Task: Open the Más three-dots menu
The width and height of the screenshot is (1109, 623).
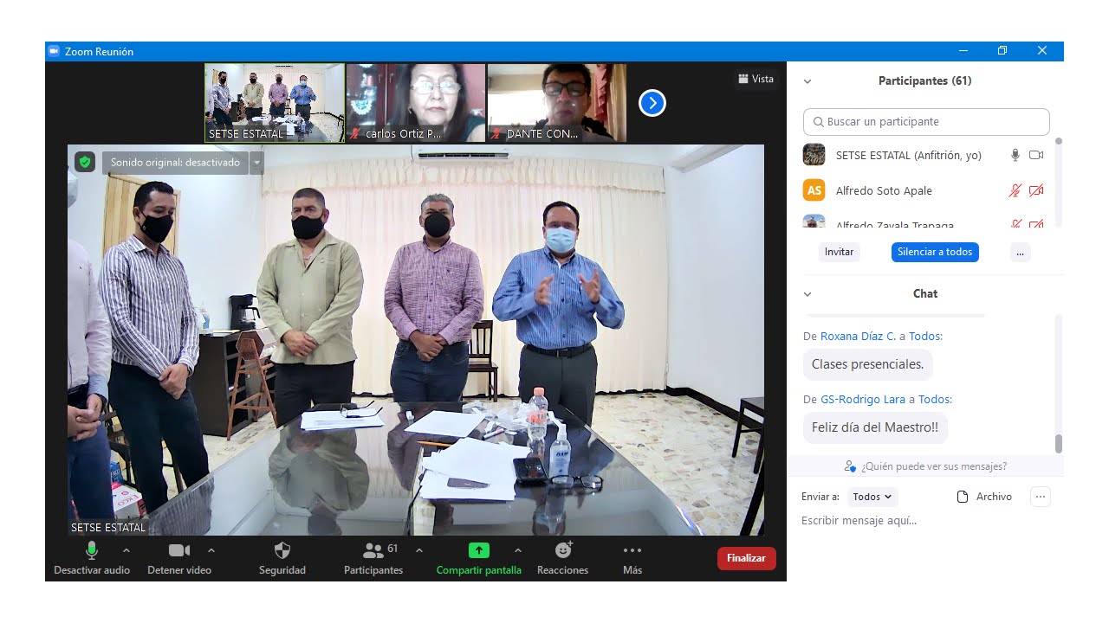Action: [632, 551]
